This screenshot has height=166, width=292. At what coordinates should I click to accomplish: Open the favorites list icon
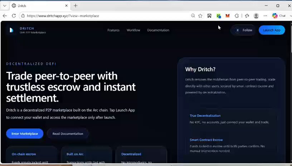(x=247, y=16)
